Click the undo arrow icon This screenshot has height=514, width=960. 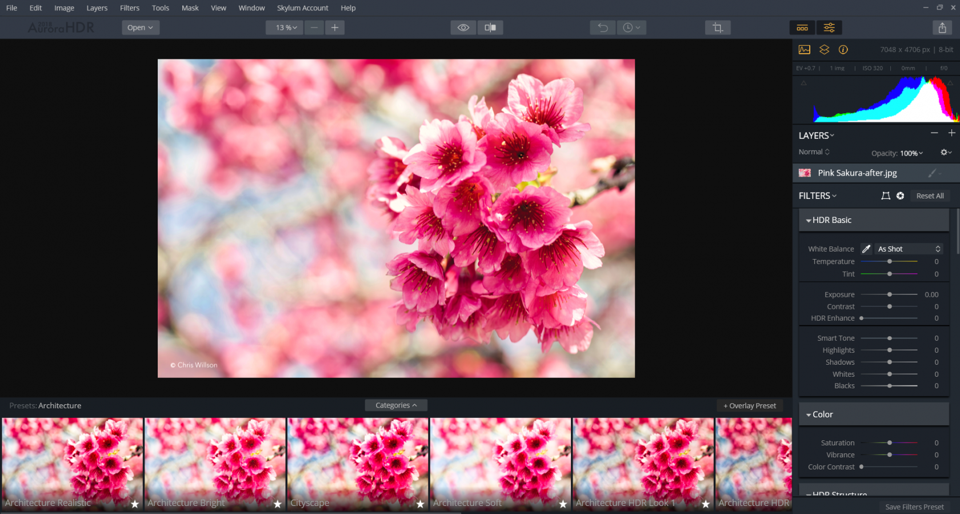[602, 27]
